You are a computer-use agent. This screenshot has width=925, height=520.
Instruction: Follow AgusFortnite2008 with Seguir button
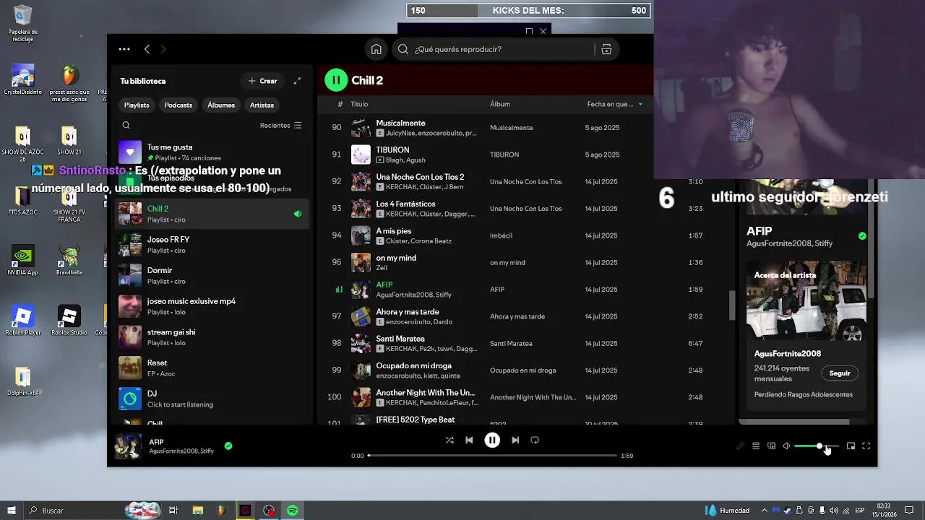(x=840, y=373)
